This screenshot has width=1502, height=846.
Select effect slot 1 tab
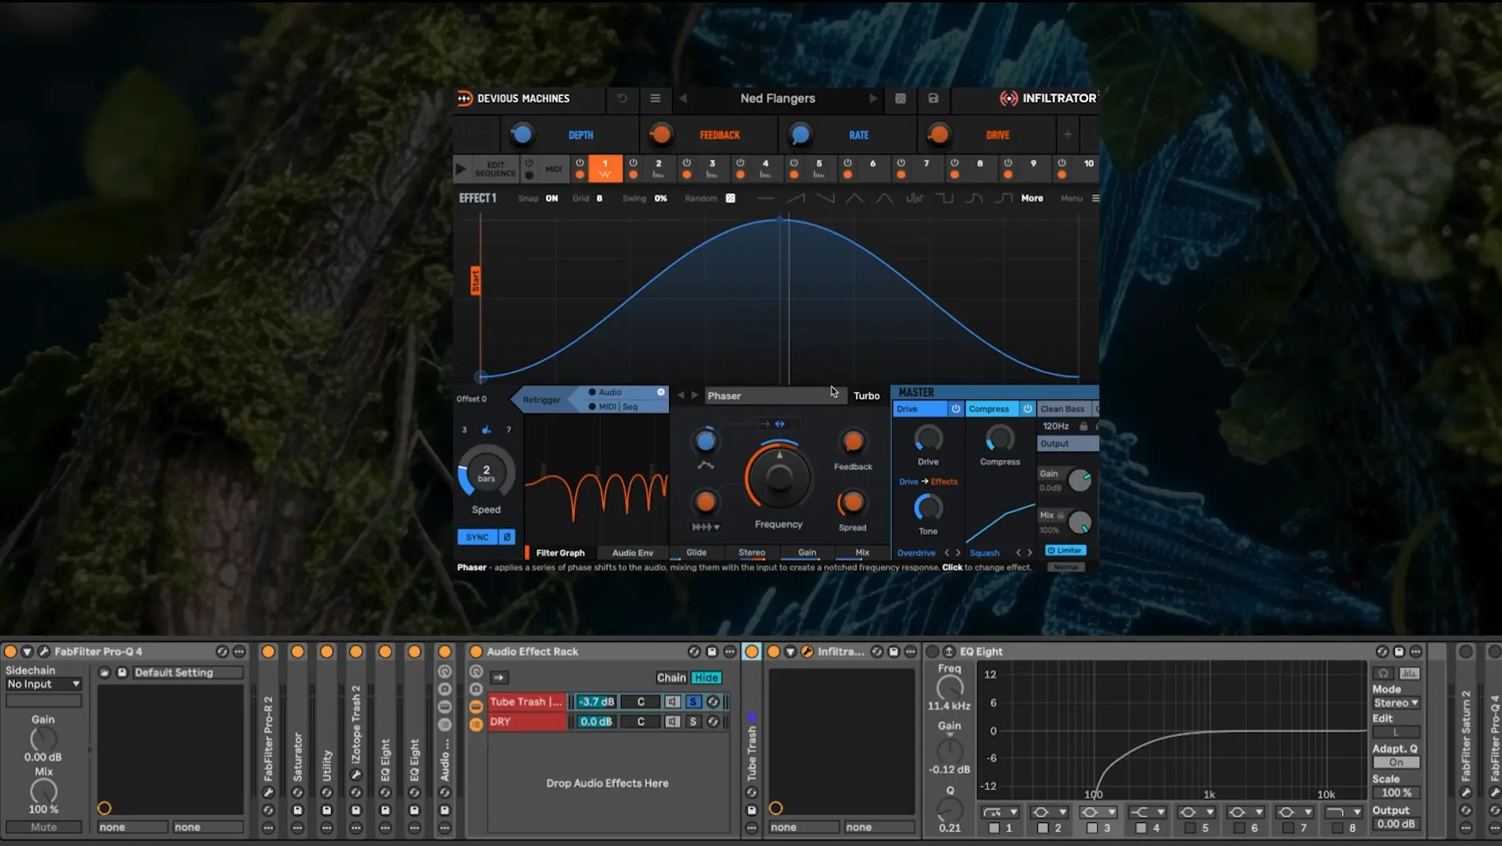tap(605, 168)
